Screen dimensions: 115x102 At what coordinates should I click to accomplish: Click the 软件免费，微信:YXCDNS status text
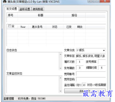[x=32, y=99]
